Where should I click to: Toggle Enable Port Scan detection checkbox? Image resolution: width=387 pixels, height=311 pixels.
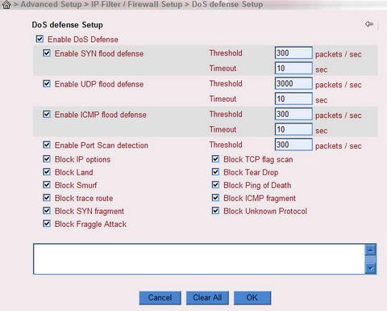click(x=47, y=145)
